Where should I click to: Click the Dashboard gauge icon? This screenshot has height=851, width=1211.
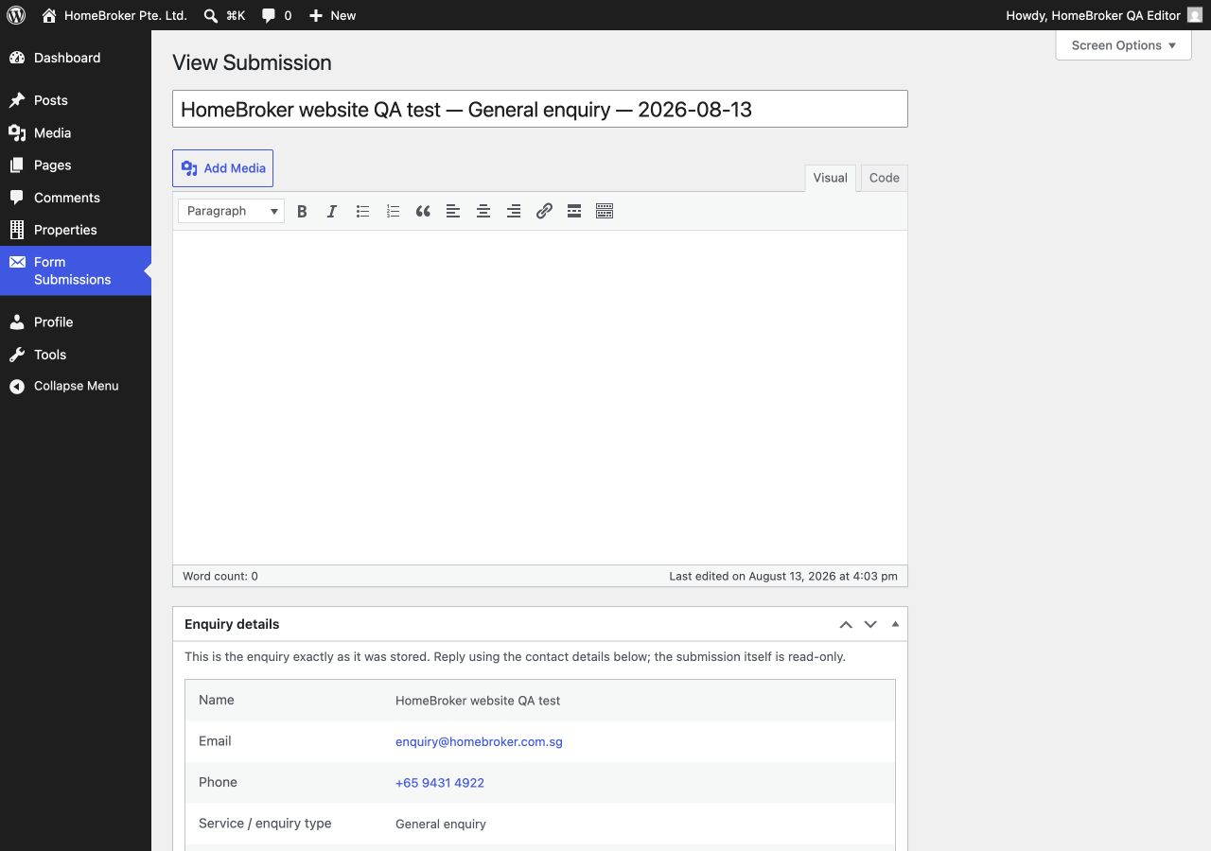(x=17, y=58)
